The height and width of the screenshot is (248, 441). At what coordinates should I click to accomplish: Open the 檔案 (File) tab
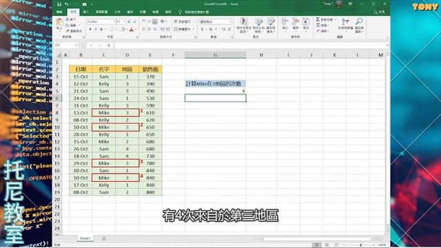59,12
